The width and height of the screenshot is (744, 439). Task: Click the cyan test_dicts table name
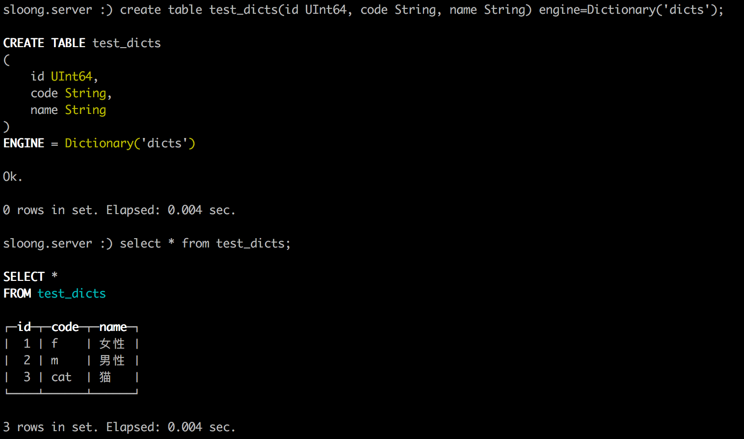[x=72, y=294]
